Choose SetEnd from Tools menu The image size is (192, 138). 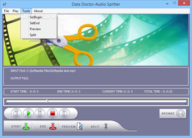coord(39,23)
